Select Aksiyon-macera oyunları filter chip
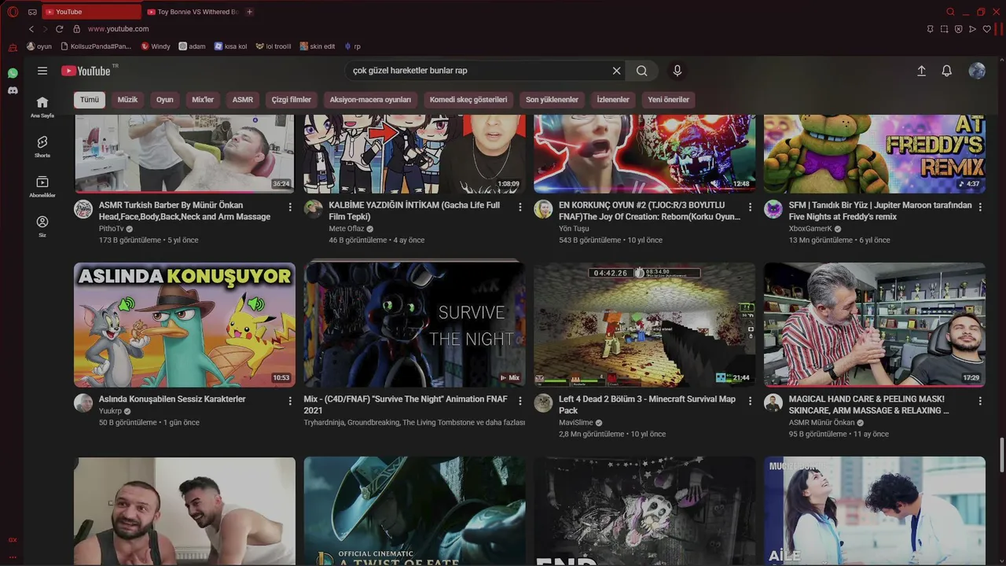 tap(370, 100)
